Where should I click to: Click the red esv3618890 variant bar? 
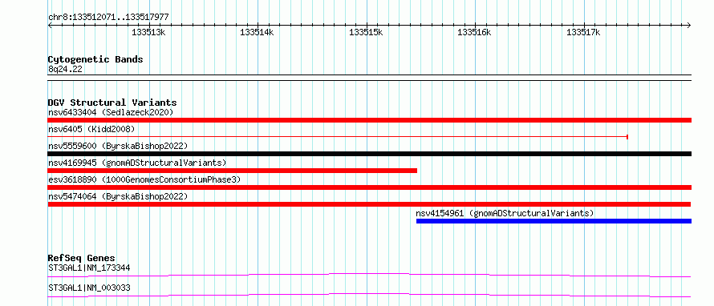370,187
